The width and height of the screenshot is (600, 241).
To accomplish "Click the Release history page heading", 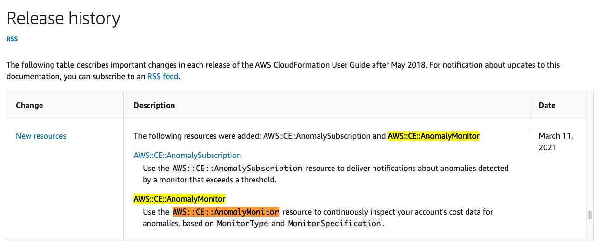I will click(x=63, y=18).
